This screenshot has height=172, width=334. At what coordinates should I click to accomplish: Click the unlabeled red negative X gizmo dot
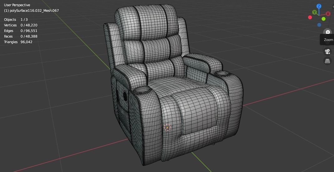pos(310,17)
